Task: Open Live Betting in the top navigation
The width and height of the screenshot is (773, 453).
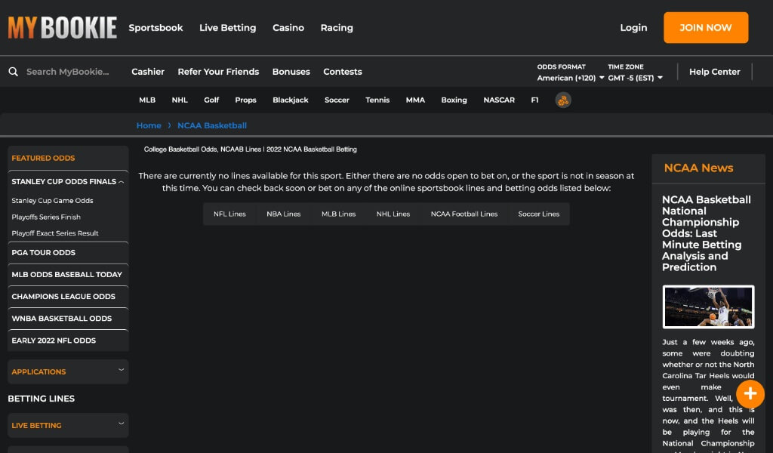Action: (228, 28)
